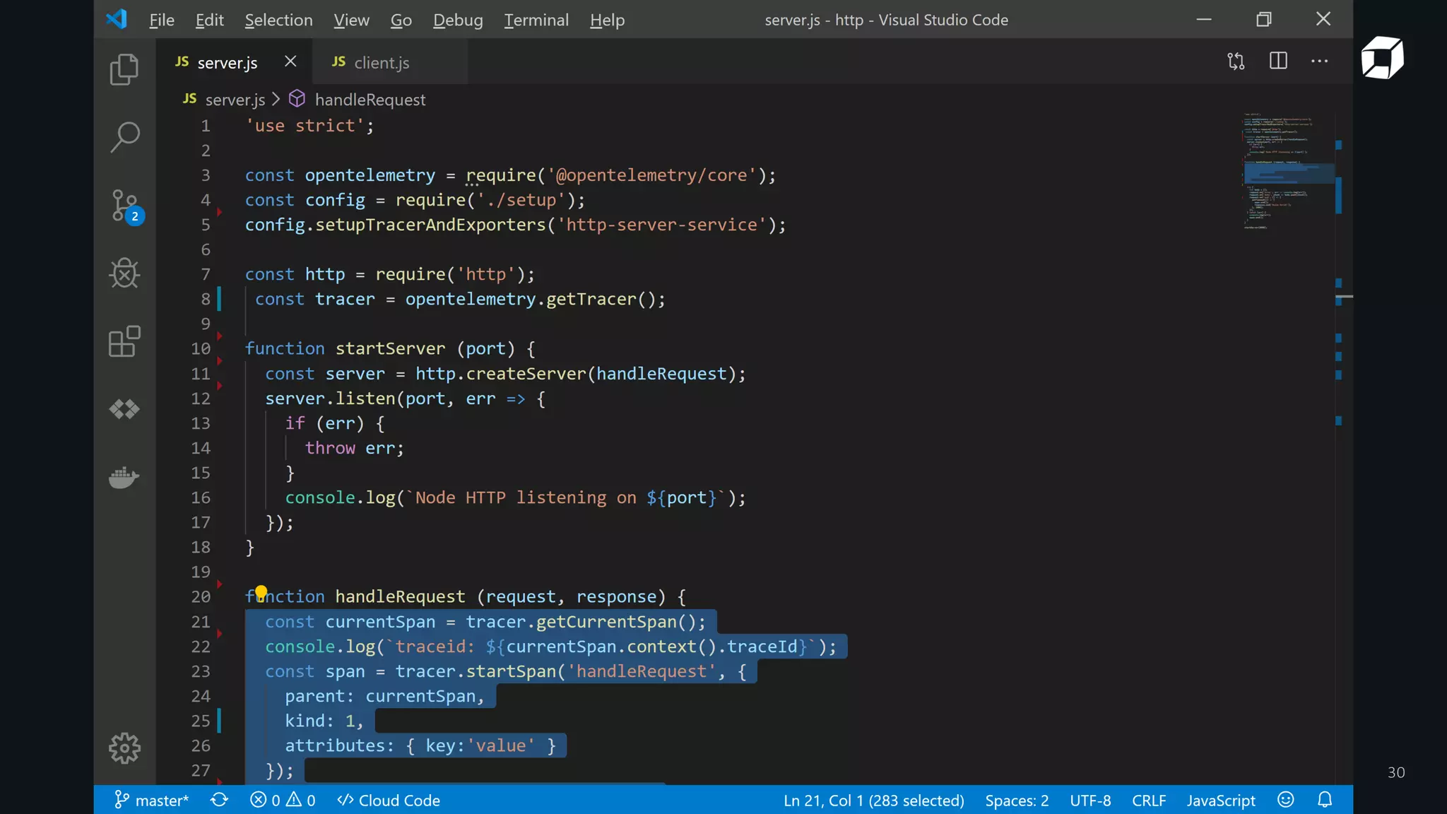Screen dimensions: 1447x814
Task: Click server.js in breadcrumb
Action: click(235, 100)
